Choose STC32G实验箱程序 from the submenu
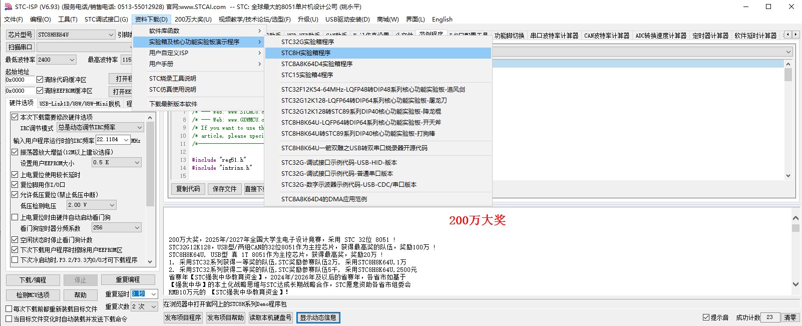This screenshot has height=326, width=802. [378, 42]
